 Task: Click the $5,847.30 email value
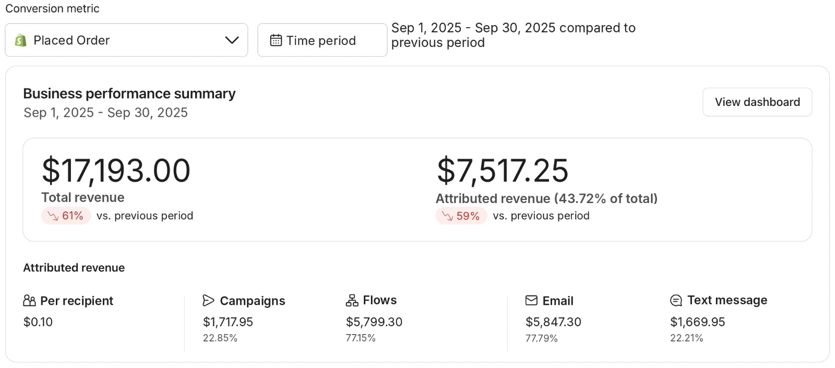pyautogui.click(x=553, y=322)
